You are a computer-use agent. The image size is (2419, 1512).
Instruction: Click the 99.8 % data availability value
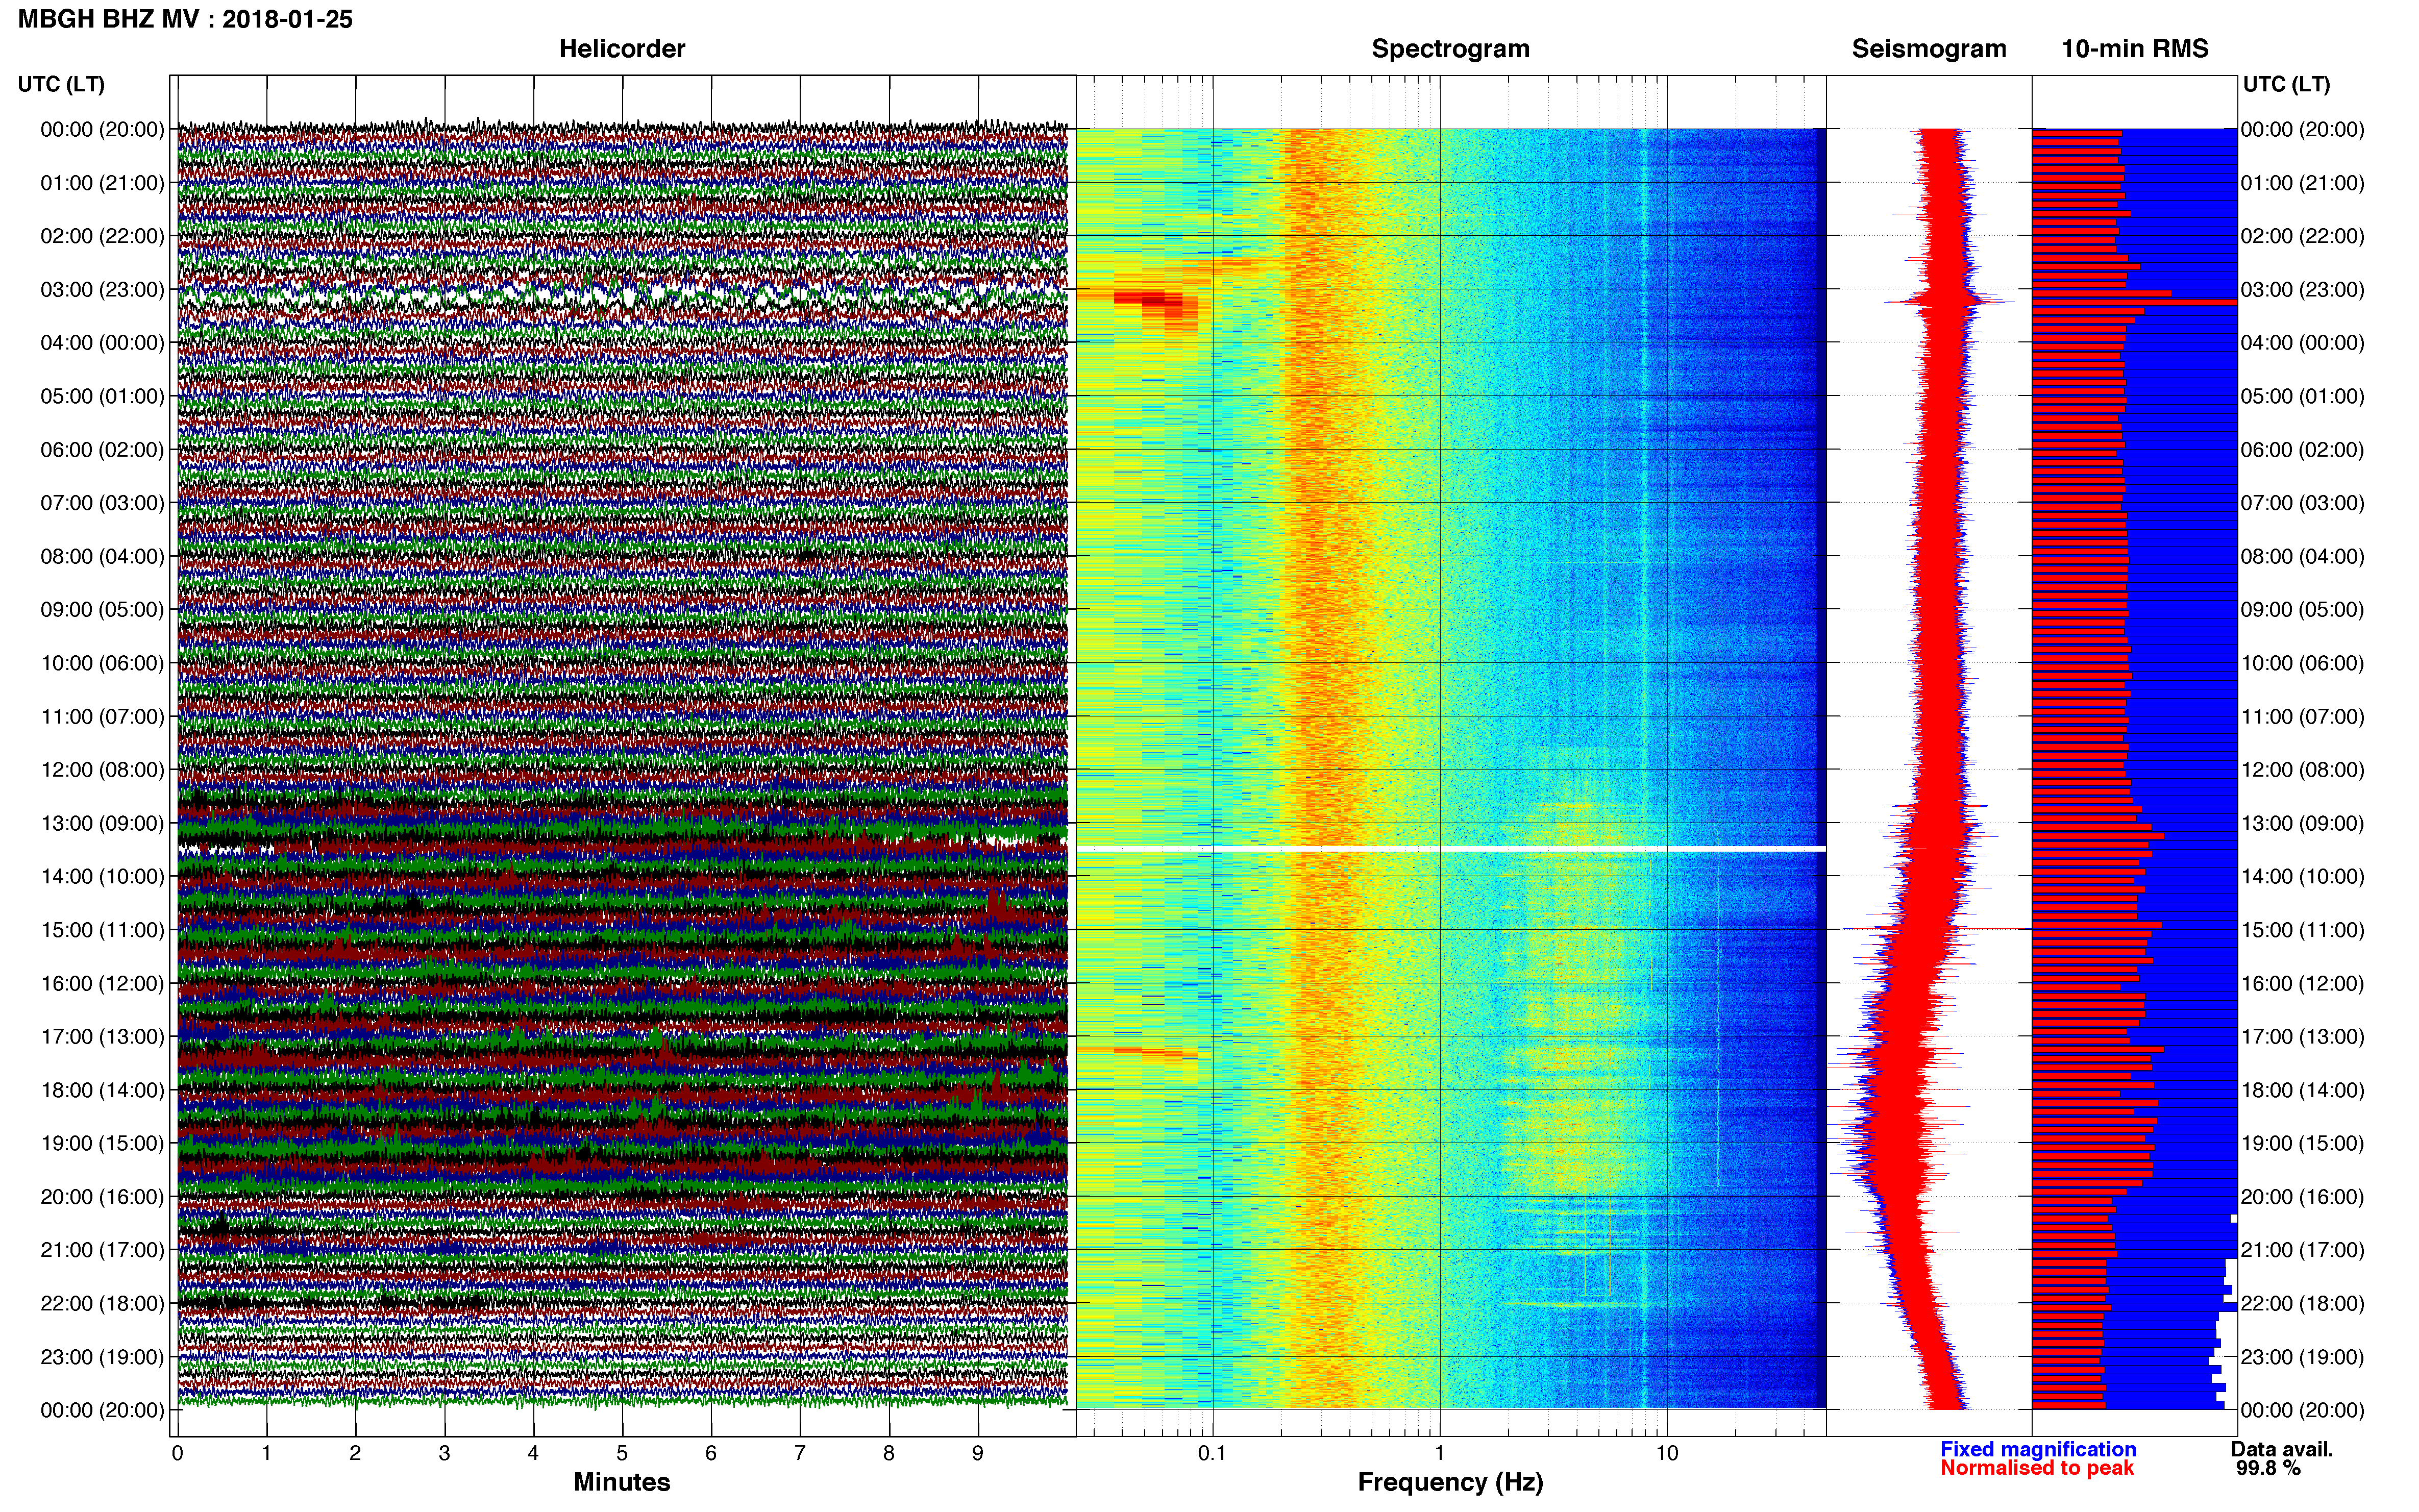coord(2268,1468)
